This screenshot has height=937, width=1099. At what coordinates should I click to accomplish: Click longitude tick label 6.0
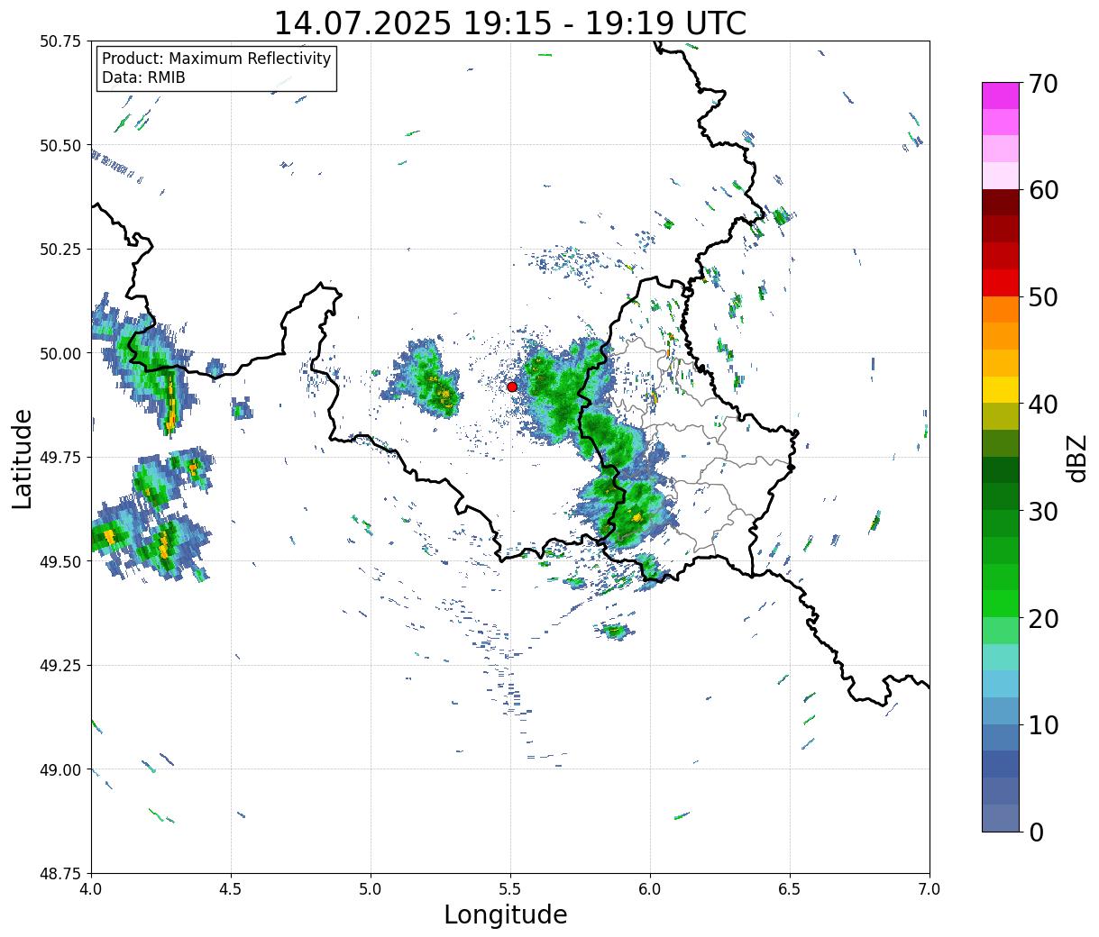pos(650,889)
